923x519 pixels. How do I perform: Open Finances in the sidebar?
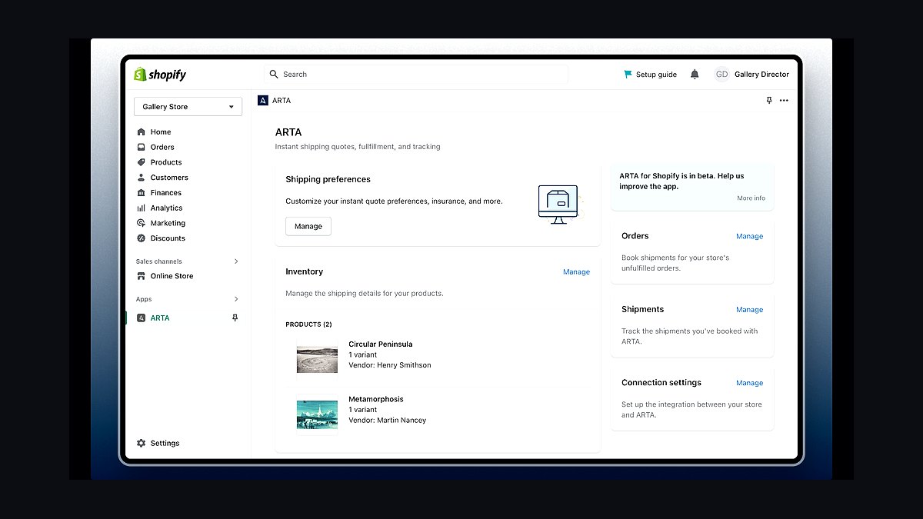pyautogui.click(x=166, y=193)
